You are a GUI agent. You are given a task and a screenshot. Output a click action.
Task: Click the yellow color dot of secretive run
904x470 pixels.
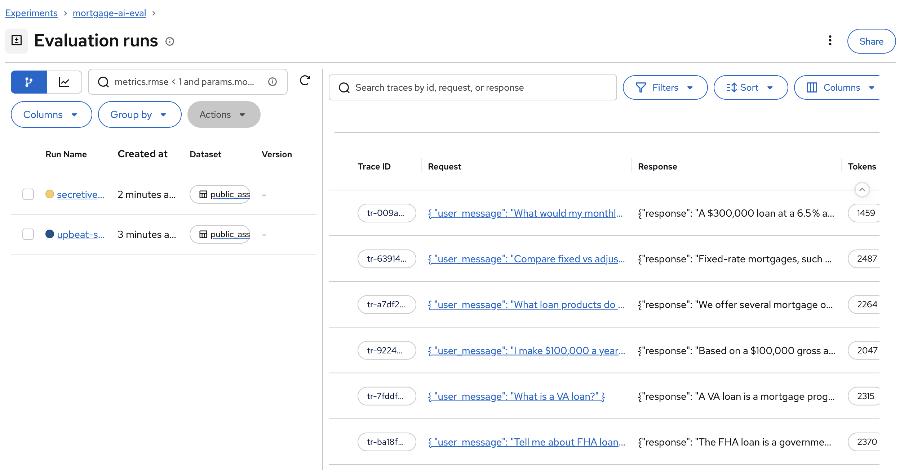[50, 194]
